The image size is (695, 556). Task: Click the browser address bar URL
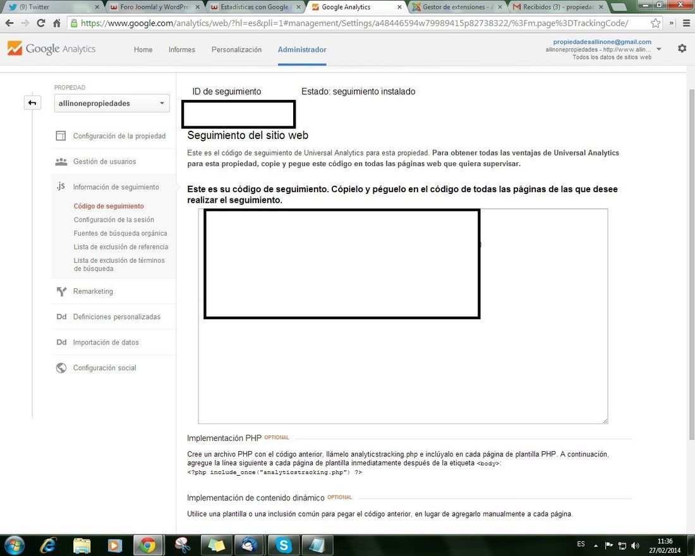(x=354, y=23)
